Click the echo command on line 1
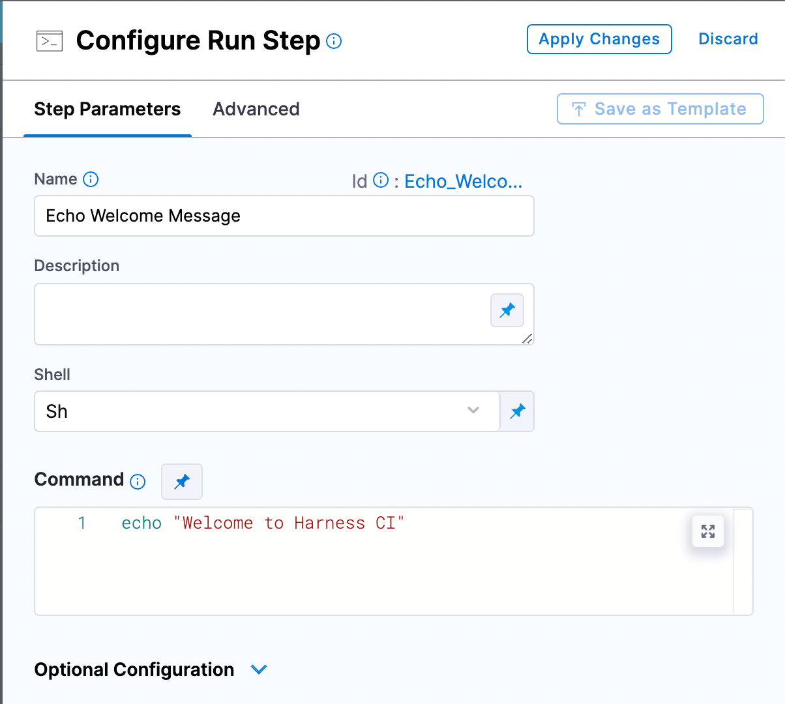The image size is (785, 704). pyautogui.click(x=141, y=523)
